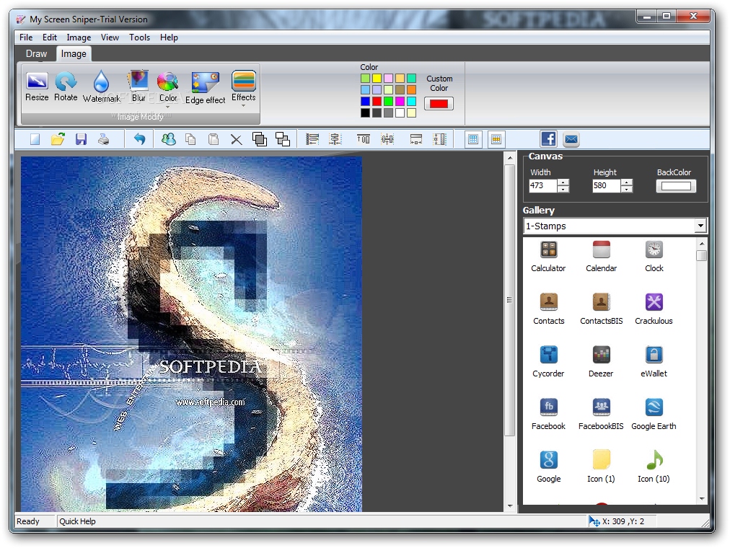Send the object to back

[283, 139]
